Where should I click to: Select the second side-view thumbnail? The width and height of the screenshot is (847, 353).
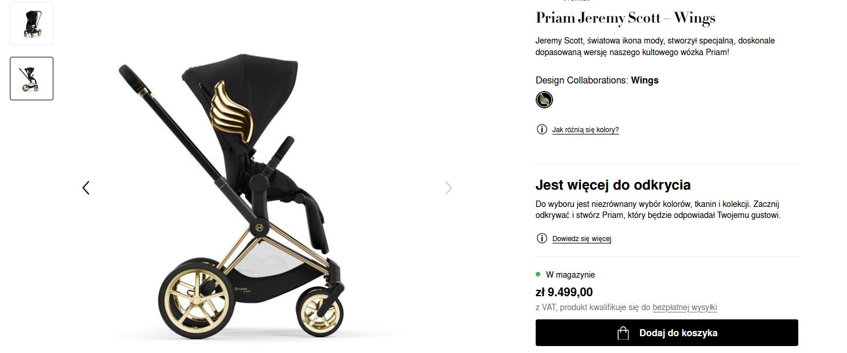[x=31, y=78]
